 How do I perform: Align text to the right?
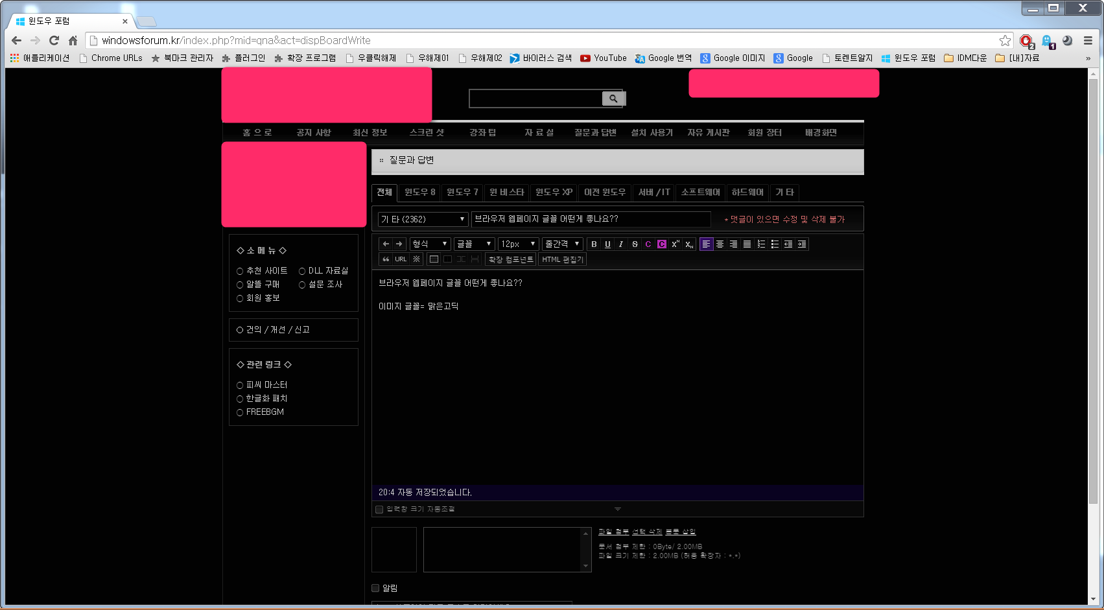[733, 244]
